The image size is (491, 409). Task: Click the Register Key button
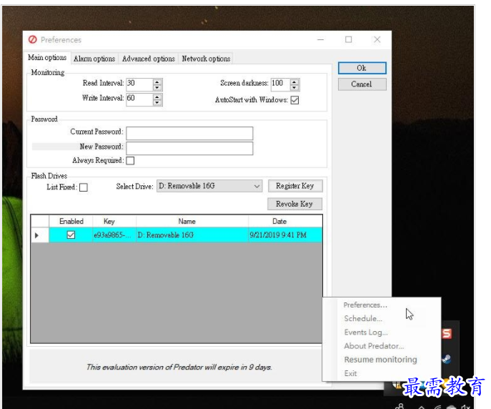(295, 186)
